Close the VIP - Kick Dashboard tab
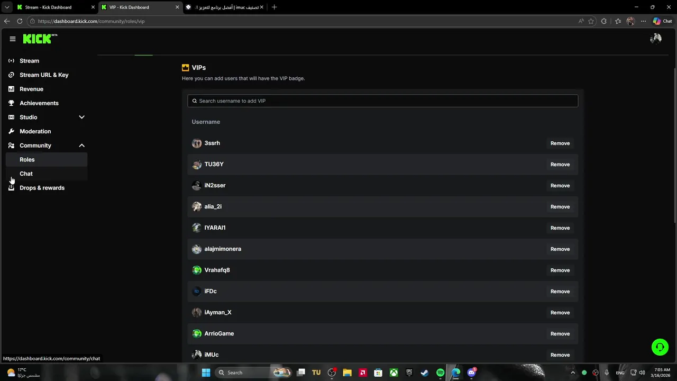Viewport: 677px width, 381px height. pyautogui.click(x=177, y=7)
